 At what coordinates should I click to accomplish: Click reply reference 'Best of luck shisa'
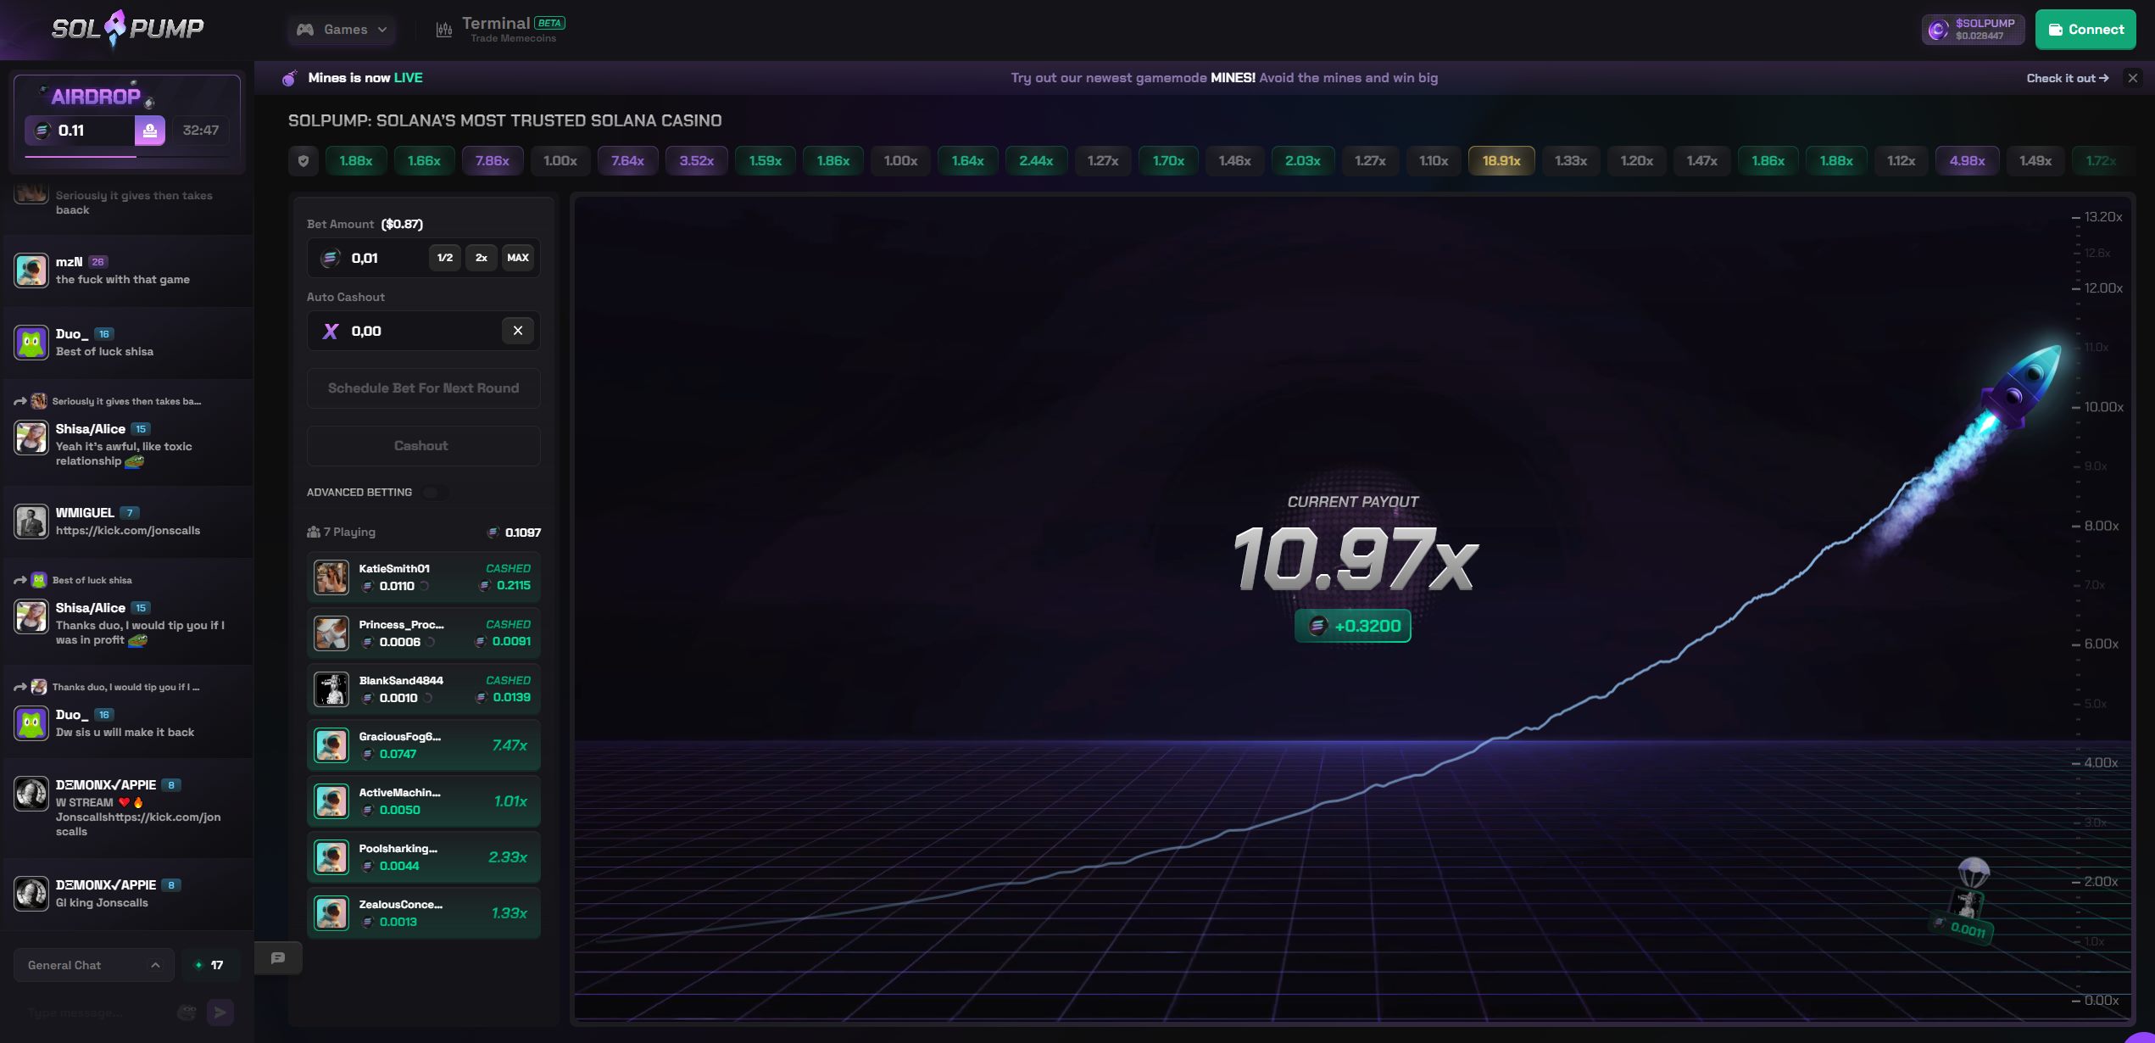[92, 580]
